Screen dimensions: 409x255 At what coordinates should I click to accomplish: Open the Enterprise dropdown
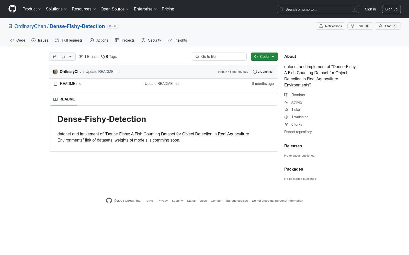coord(145,9)
